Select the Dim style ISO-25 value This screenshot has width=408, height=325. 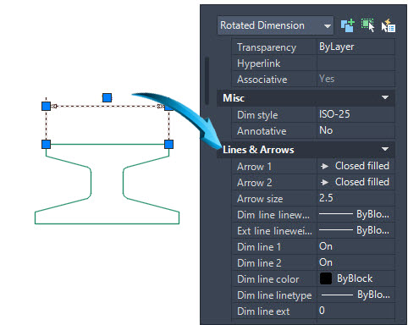[356, 114]
